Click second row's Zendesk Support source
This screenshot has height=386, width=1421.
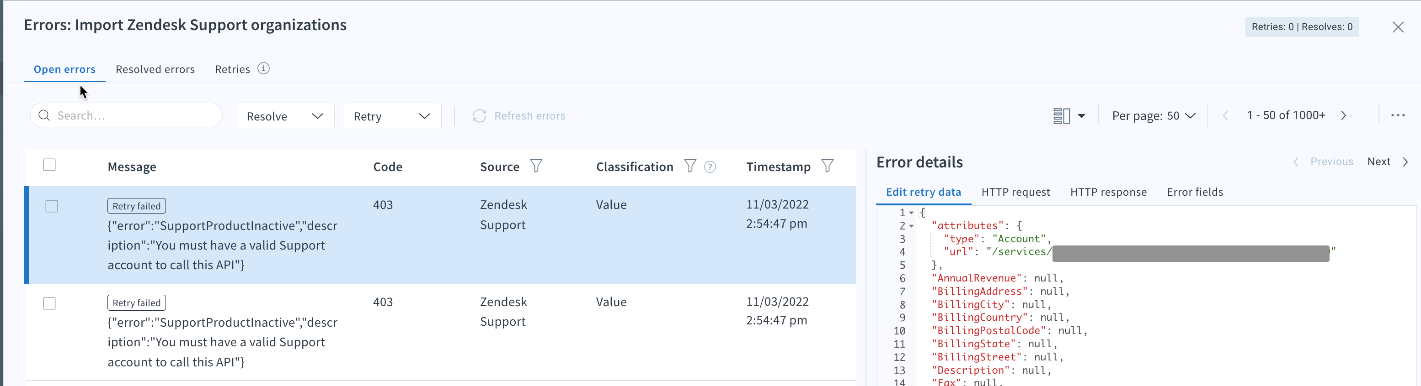(x=504, y=312)
